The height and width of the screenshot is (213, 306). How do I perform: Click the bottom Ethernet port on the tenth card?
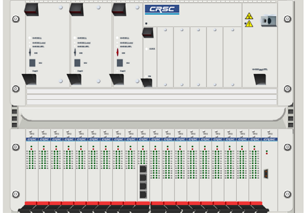click(143, 195)
